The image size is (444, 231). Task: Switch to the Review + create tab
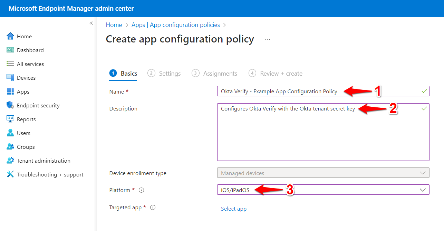276,74
